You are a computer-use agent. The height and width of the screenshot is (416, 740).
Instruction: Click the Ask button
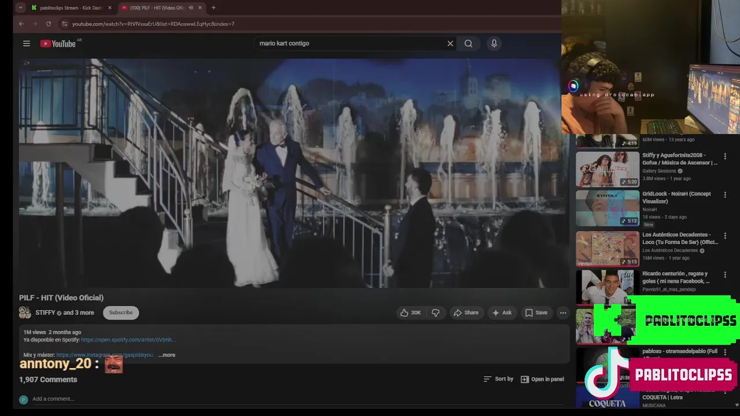(x=501, y=313)
